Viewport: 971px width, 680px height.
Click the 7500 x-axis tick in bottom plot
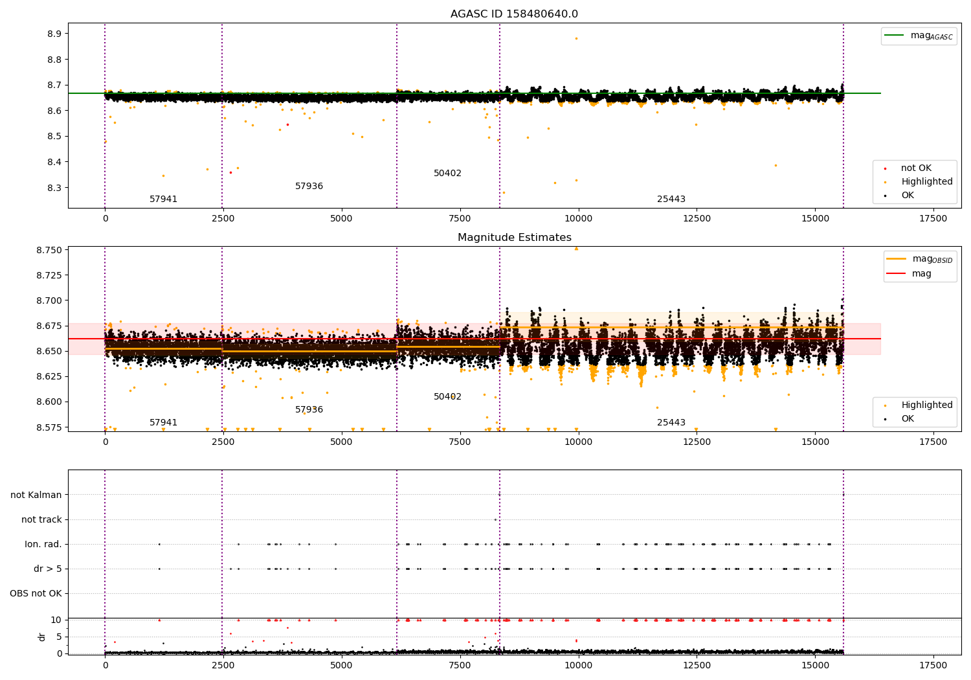coord(460,665)
